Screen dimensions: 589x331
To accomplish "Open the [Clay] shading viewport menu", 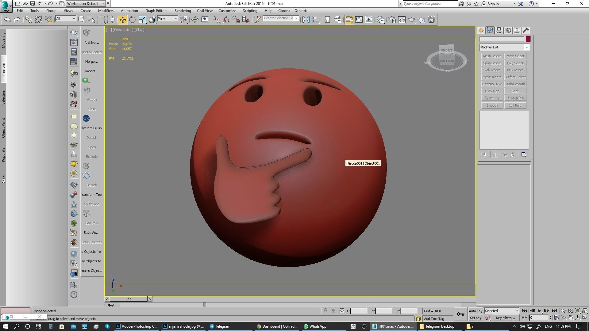I will pyautogui.click(x=139, y=30).
